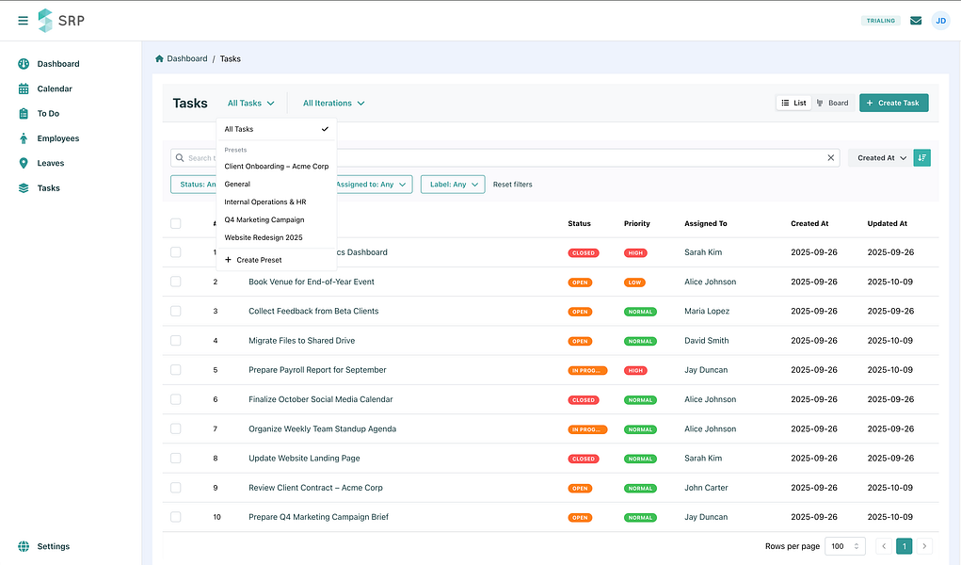Check the box for task row 3
Viewport: 961px width, 565px height.
coord(175,311)
